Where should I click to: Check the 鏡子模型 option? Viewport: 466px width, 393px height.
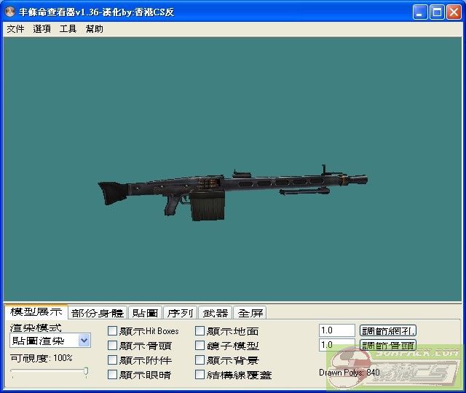pyautogui.click(x=200, y=346)
